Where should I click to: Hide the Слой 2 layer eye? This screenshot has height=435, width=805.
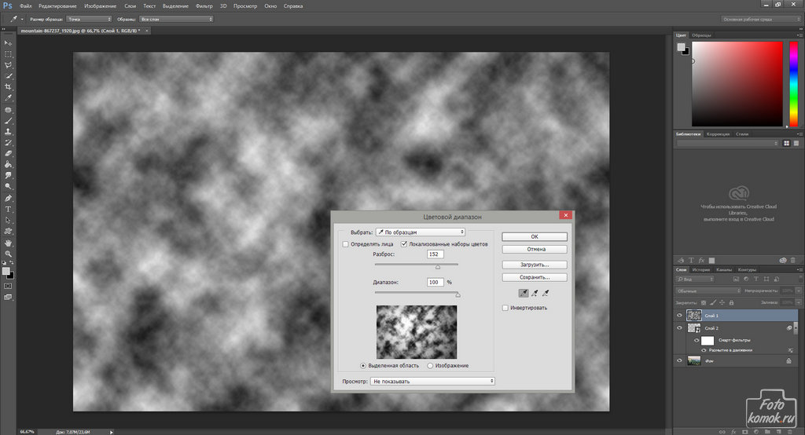679,327
